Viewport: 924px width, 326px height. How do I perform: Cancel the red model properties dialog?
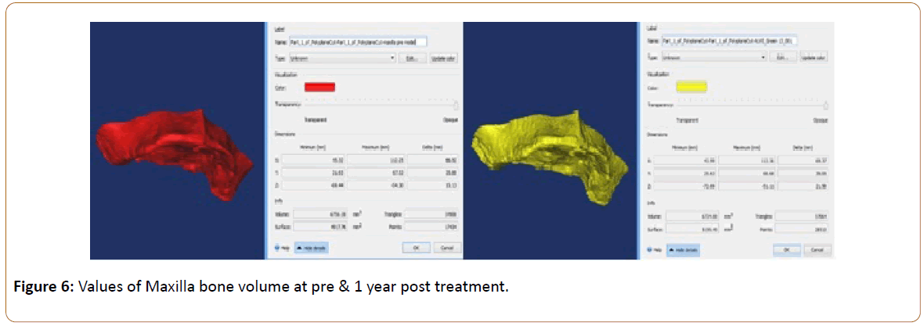click(x=447, y=247)
